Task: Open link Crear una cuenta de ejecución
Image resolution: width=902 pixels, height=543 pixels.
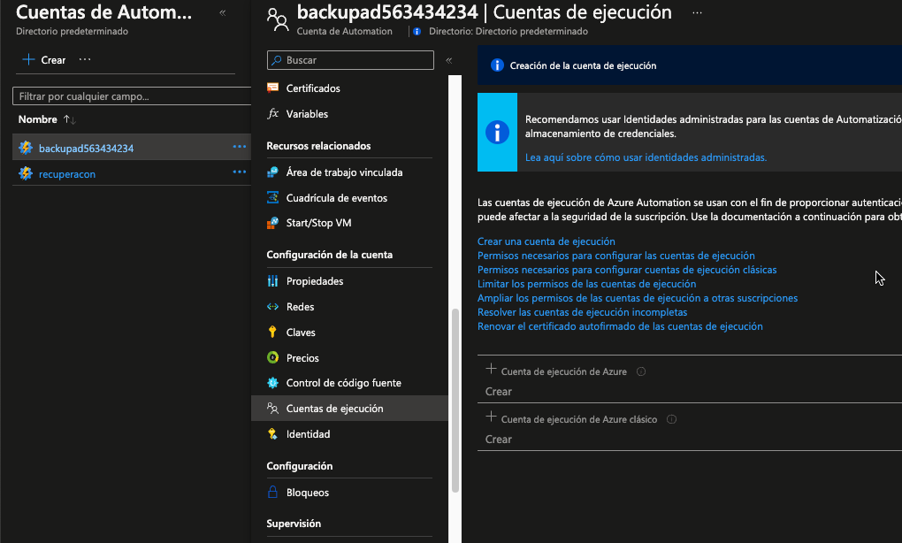Action: [x=546, y=241]
